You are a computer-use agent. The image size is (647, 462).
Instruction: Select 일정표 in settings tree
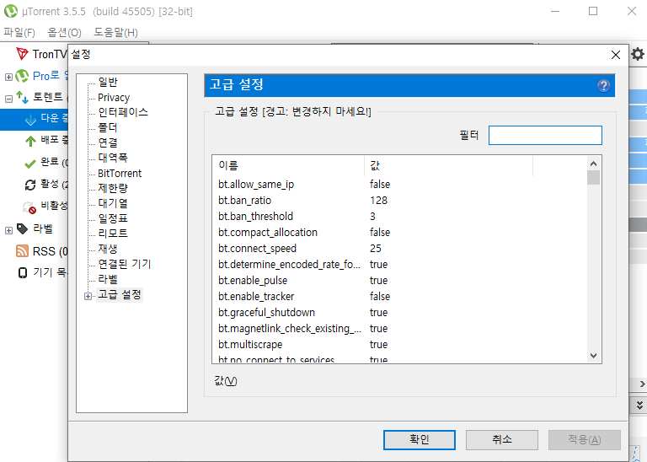113,218
